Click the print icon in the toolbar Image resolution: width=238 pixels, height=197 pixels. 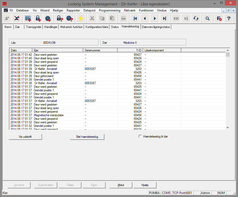point(123,18)
